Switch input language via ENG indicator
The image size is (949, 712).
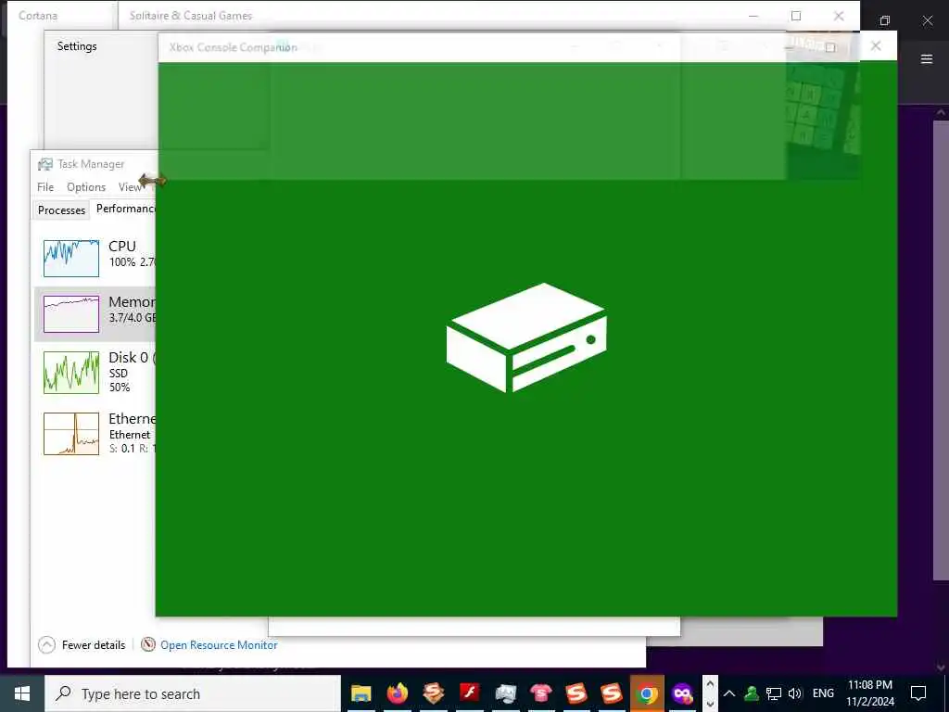[823, 693]
